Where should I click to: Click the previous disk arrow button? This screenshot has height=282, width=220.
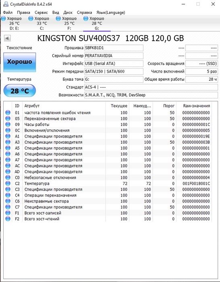7,38
